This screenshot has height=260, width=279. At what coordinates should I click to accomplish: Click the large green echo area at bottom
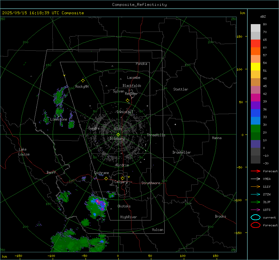(x=78, y=242)
